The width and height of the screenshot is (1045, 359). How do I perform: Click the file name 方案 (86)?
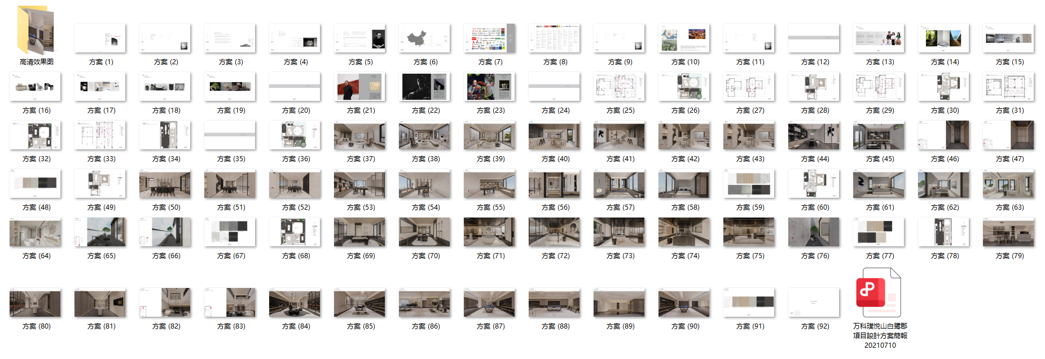(x=425, y=326)
